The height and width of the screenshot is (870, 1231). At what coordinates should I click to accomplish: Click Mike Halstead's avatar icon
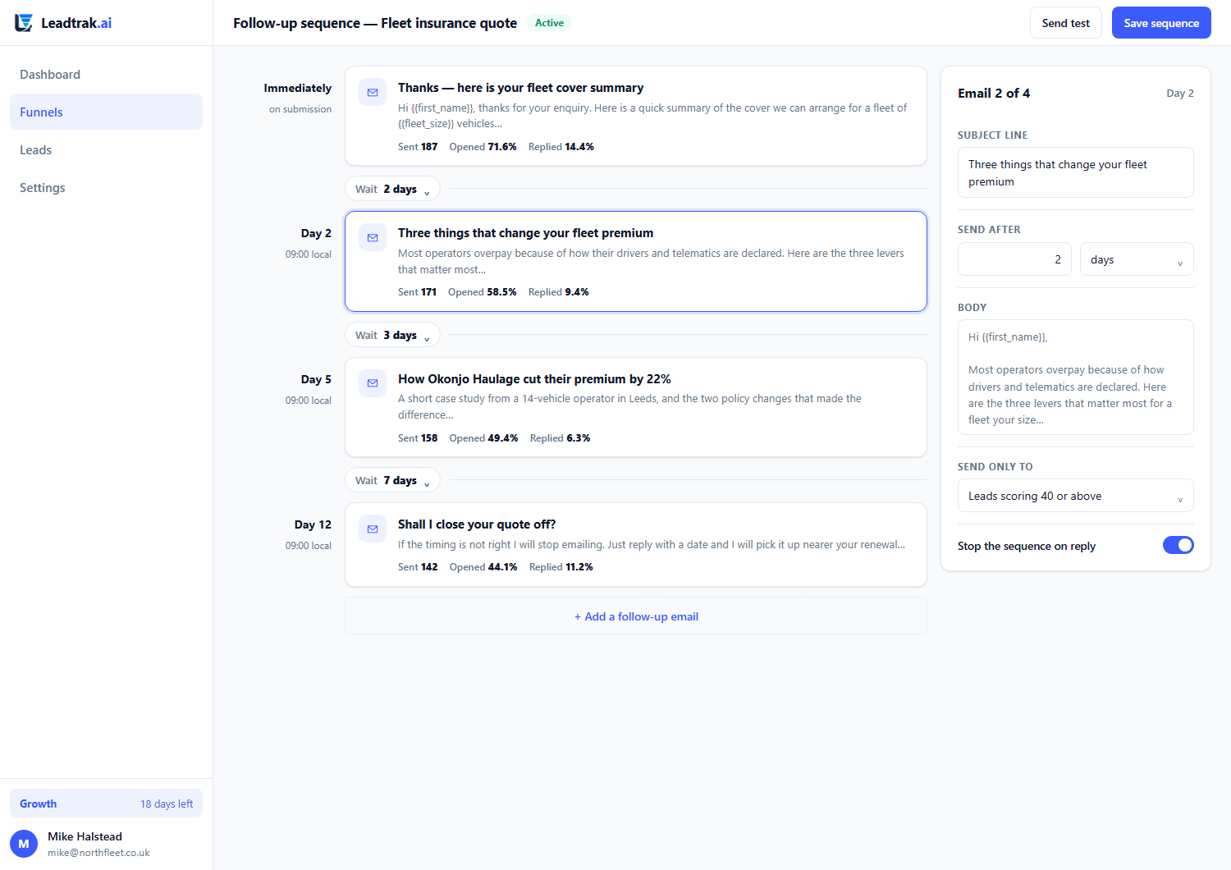pyautogui.click(x=24, y=844)
